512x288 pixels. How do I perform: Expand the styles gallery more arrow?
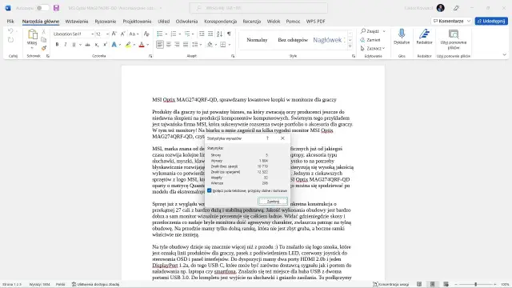350,46
